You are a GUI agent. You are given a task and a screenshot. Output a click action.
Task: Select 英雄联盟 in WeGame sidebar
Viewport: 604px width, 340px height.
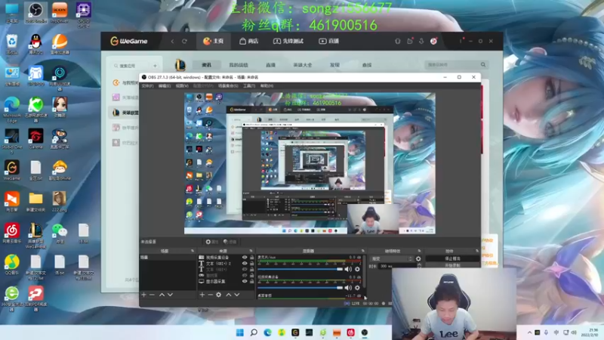(x=125, y=113)
